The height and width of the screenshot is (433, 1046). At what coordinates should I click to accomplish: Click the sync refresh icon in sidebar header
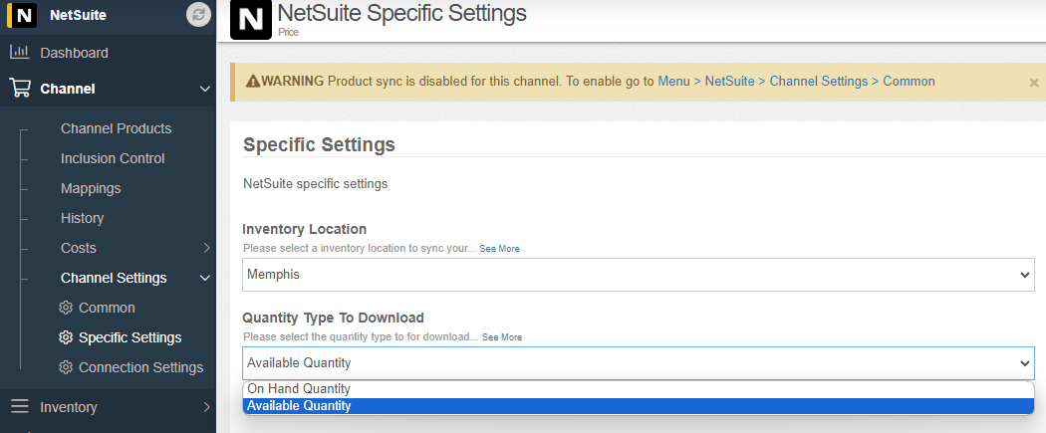click(198, 15)
